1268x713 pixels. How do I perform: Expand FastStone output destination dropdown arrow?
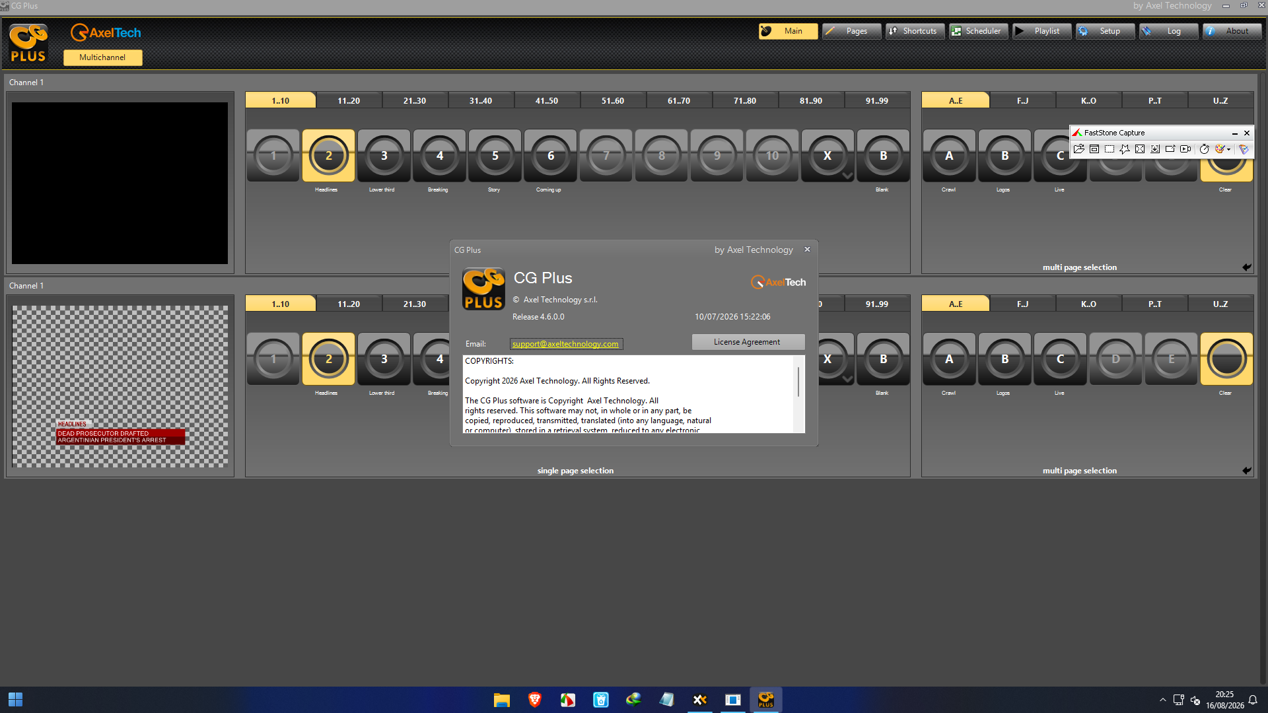[1228, 150]
